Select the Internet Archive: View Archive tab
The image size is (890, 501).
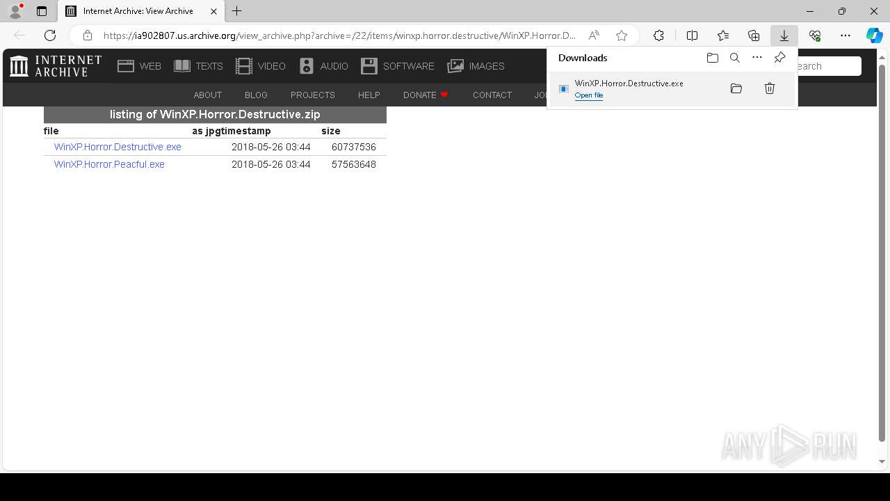(141, 11)
